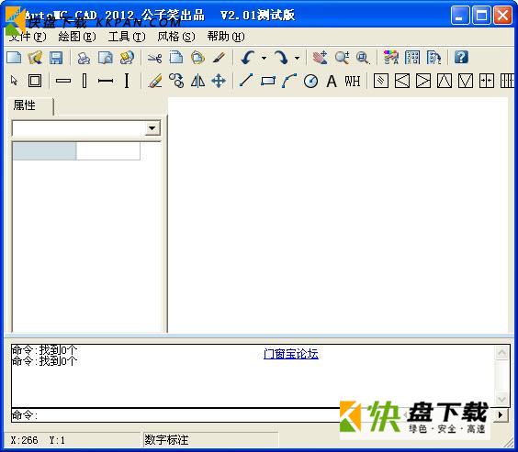Click the Copy pages icon
Screen dimensions: 518x452
[176, 57]
